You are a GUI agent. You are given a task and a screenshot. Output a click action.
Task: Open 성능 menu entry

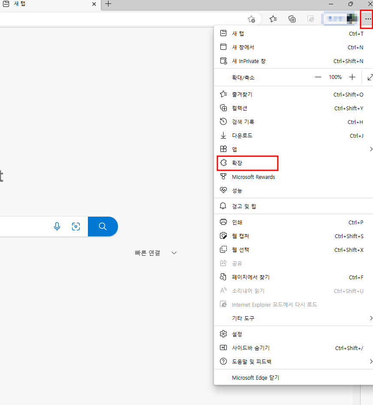294,190
